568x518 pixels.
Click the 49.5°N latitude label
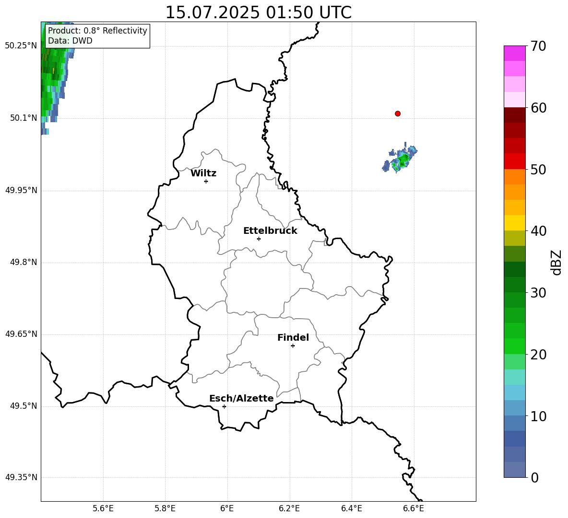(x=24, y=406)
